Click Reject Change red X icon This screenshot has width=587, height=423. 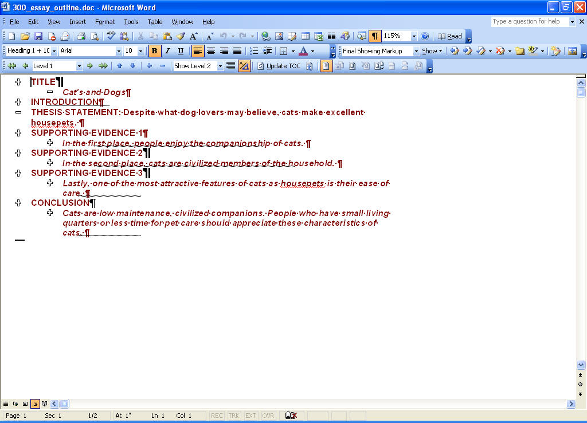(500, 51)
